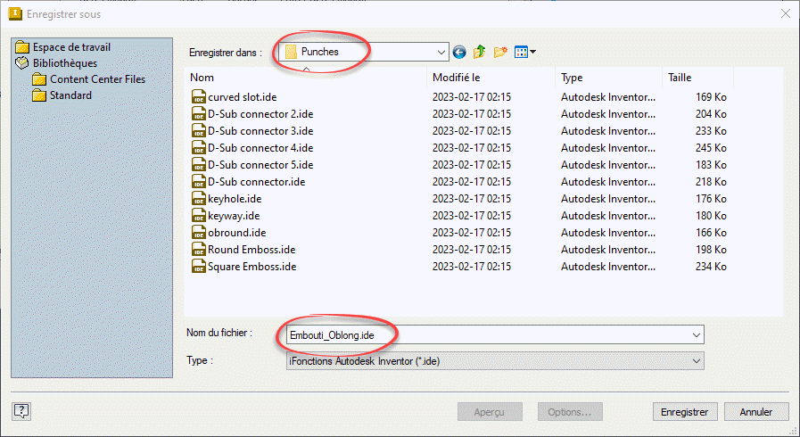
Task: Select the file name D-Sub connector 4.ide
Action: click(x=260, y=148)
